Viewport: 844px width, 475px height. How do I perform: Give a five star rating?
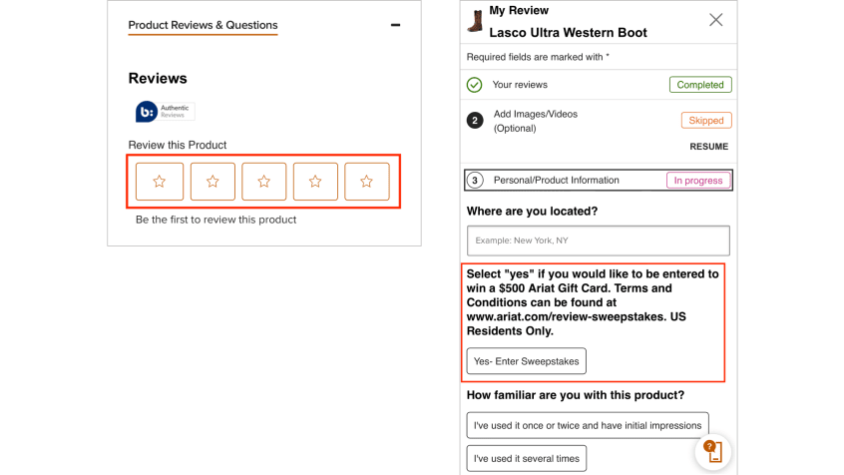pos(366,182)
